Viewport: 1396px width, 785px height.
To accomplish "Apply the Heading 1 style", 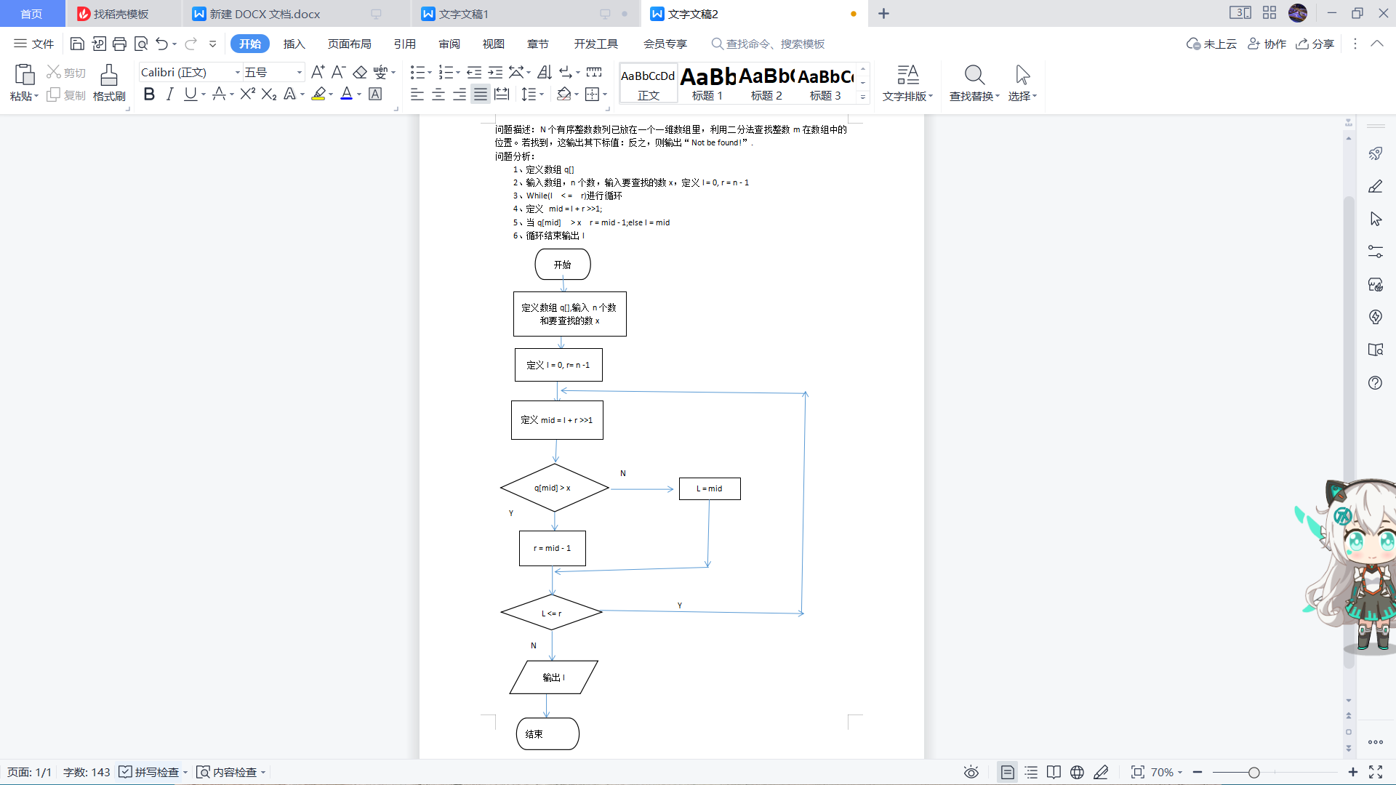I will point(707,83).
